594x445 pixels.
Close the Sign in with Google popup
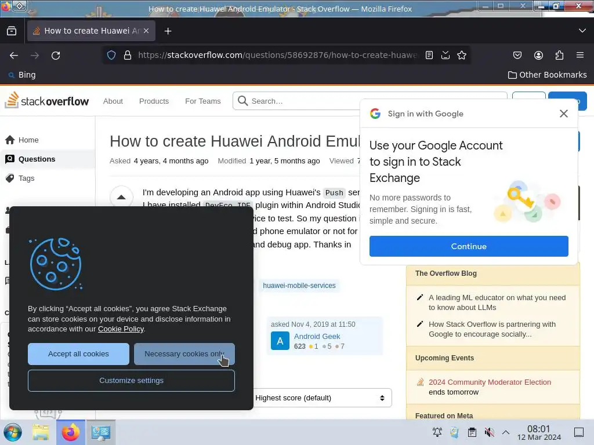tap(564, 114)
